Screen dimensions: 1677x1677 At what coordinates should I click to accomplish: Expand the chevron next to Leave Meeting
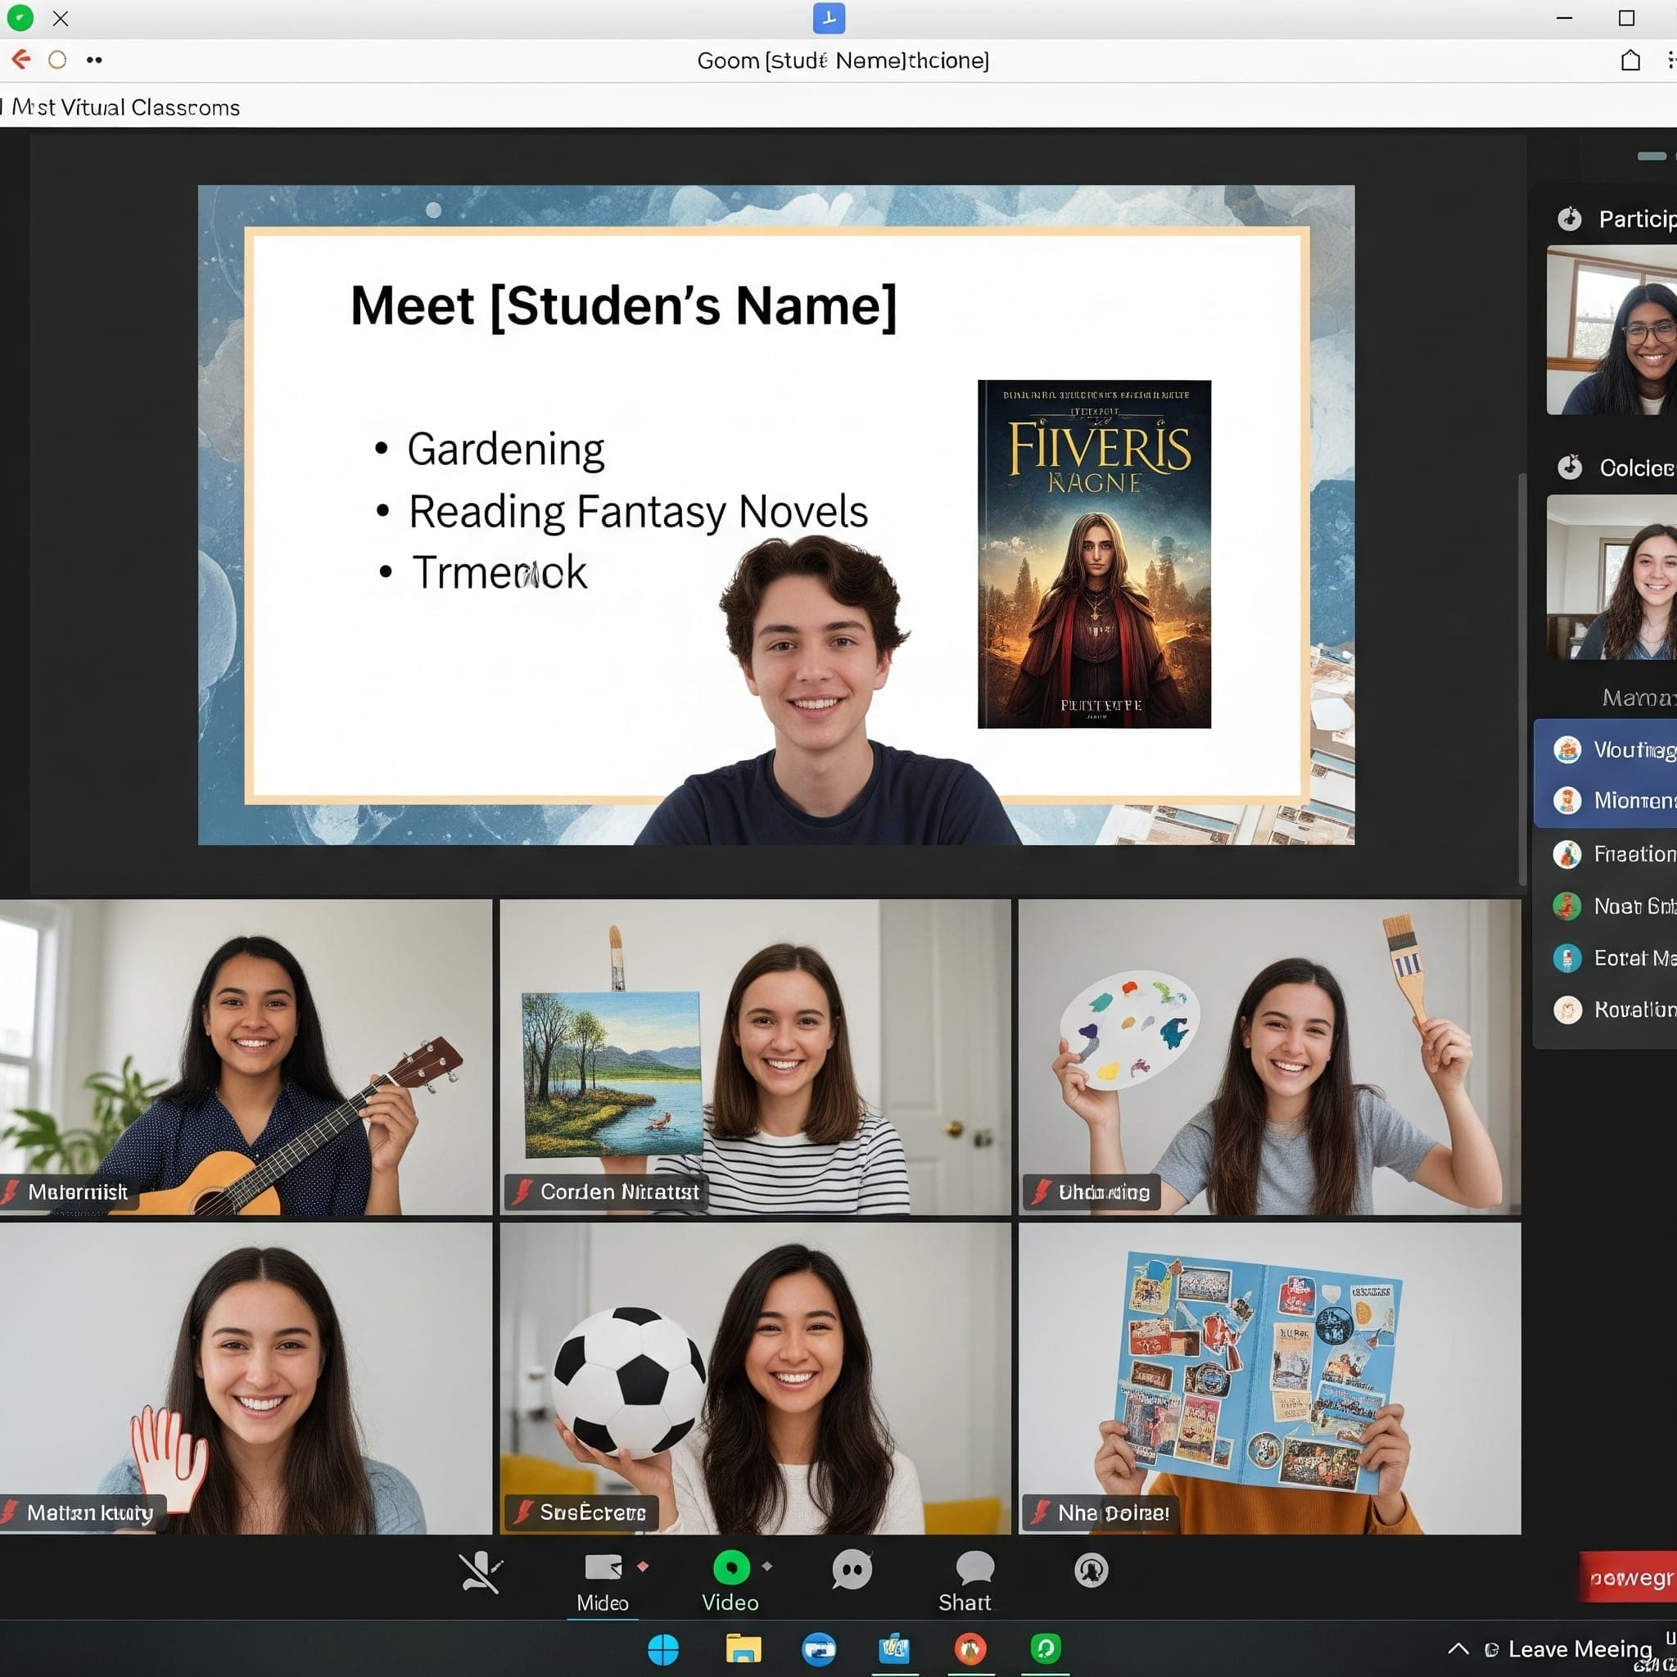[1458, 1648]
